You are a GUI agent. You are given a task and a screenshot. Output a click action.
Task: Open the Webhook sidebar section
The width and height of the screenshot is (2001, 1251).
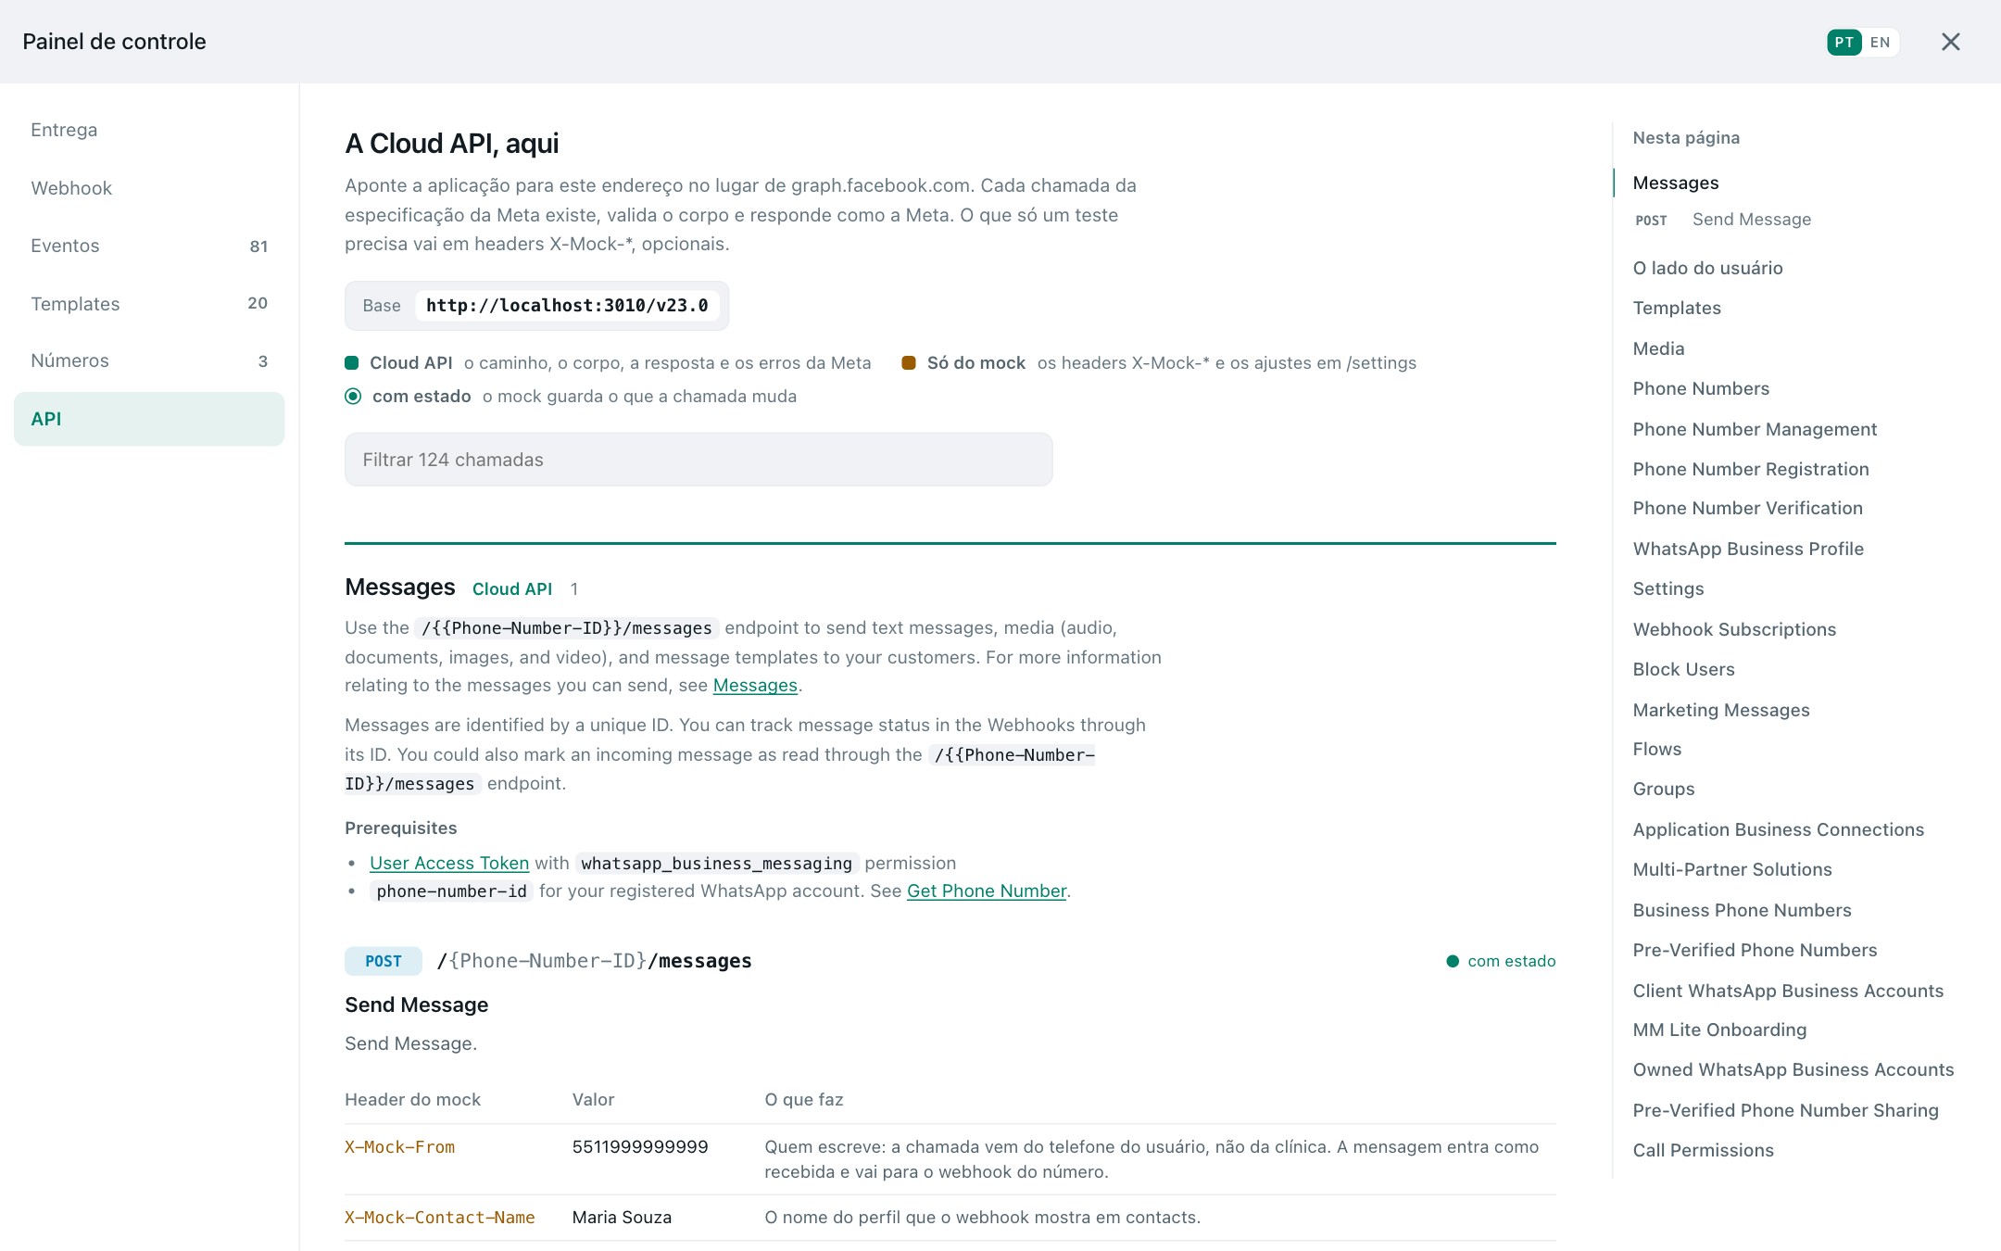(x=149, y=188)
